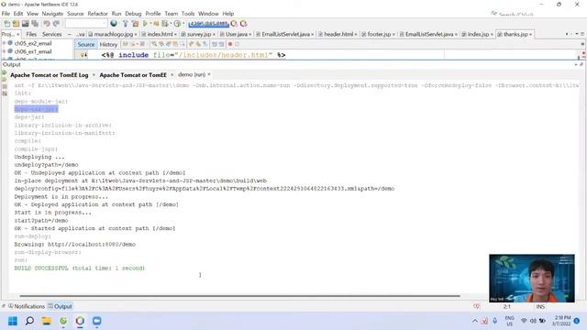Click the rerun icon at the top of the output sidebar
This screenshot has height=330, width=587.
[x=5, y=72]
